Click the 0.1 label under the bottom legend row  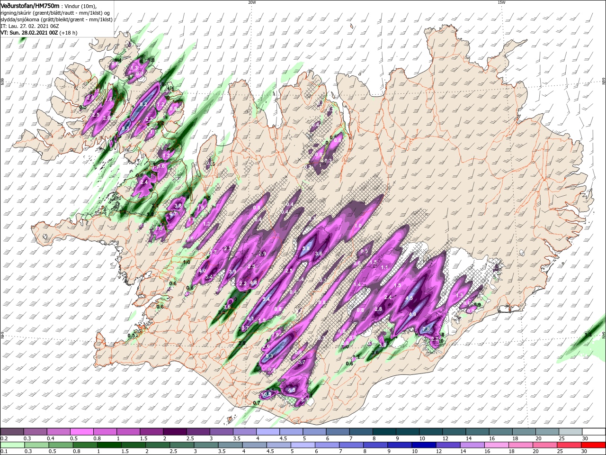click(3, 452)
